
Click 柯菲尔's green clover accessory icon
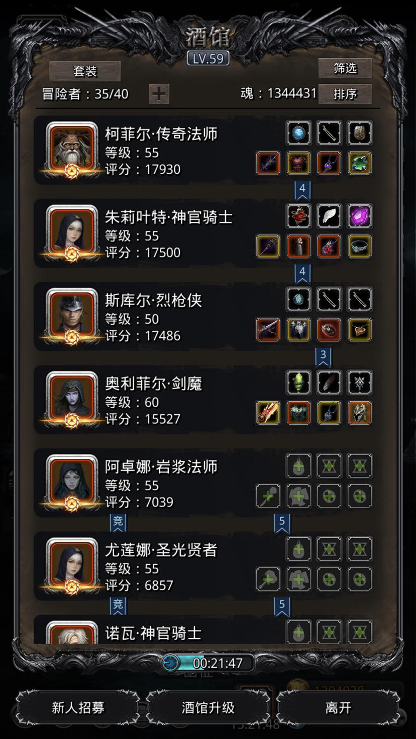coord(360,163)
